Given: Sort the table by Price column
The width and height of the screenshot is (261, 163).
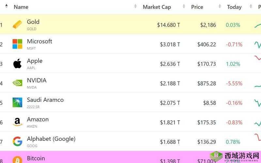Looking at the screenshot, I should (197, 7).
